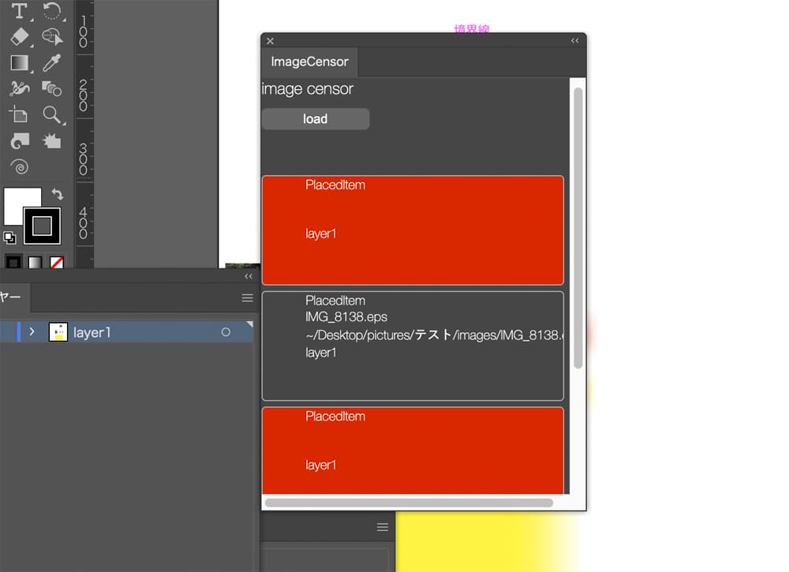The image size is (789, 572).
Task: Click layer1 target circle indicator
Action: click(x=226, y=332)
